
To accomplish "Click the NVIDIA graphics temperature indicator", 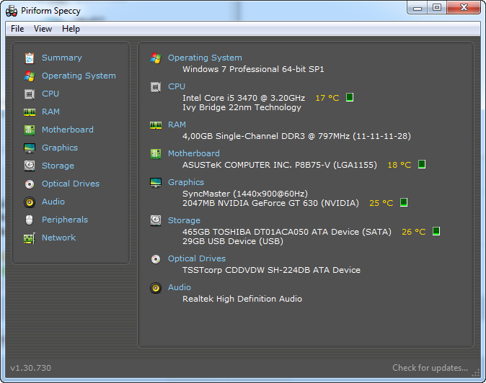I will 404,202.
